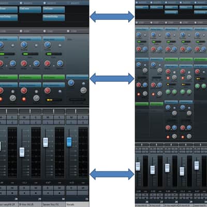This screenshot has width=207, height=207.
Task: Click the volume fader of right mixer channel 28
Action: click(x=167, y=168)
